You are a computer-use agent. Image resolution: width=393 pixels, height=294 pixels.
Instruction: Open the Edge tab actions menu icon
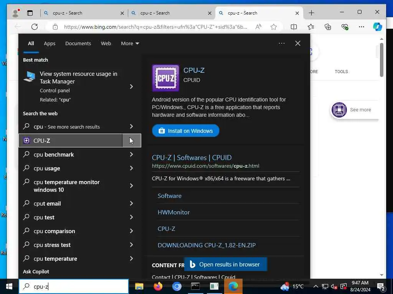click(x=30, y=13)
